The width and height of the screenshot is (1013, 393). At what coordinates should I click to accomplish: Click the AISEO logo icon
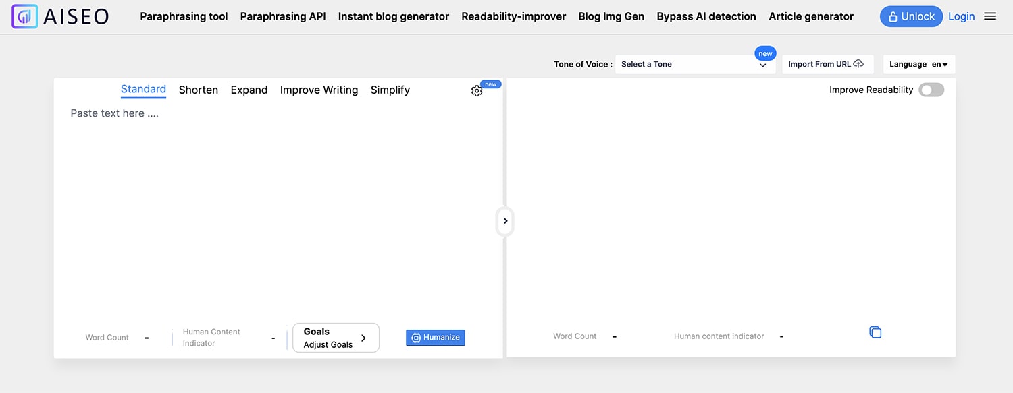[24, 16]
